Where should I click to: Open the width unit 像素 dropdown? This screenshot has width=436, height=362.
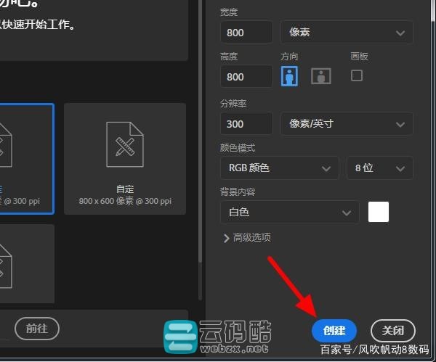click(347, 33)
